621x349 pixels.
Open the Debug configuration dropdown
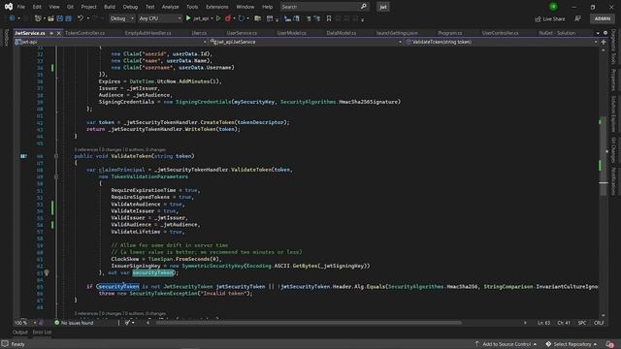[121, 18]
